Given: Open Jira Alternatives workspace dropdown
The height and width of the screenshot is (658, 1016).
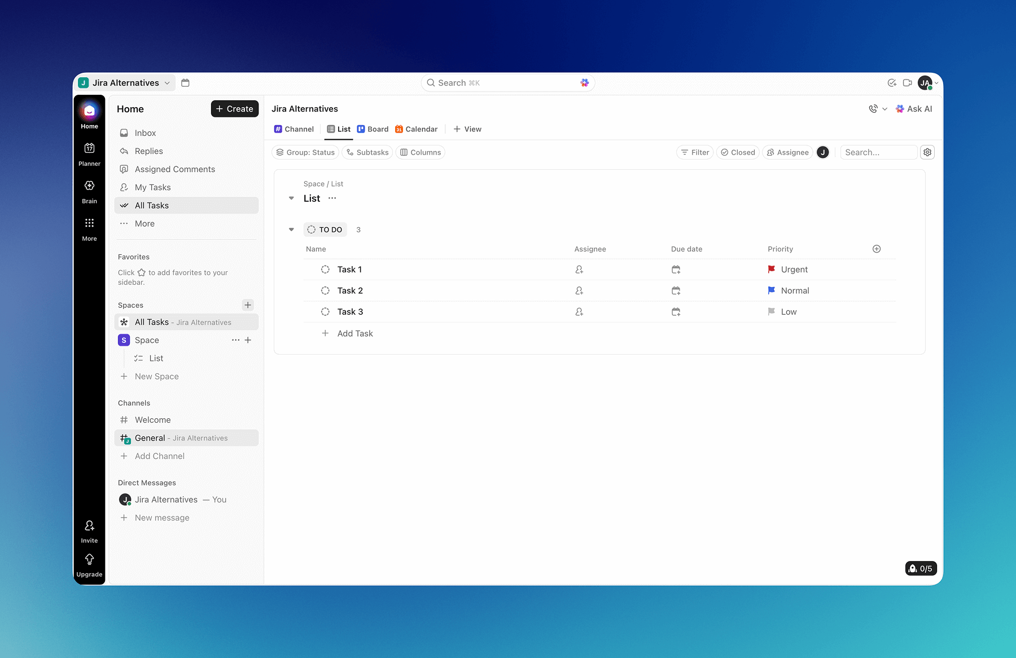Looking at the screenshot, I should pos(125,83).
